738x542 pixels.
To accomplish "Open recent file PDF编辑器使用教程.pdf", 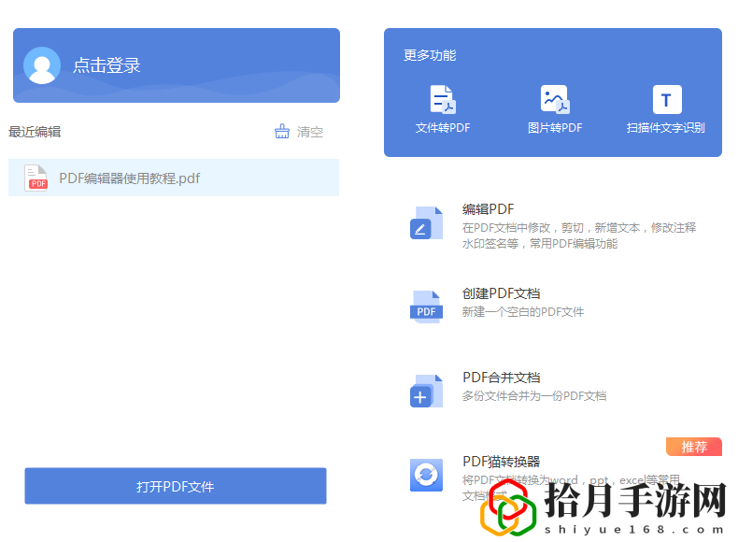I will pyautogui.click(x=174, y=178).
